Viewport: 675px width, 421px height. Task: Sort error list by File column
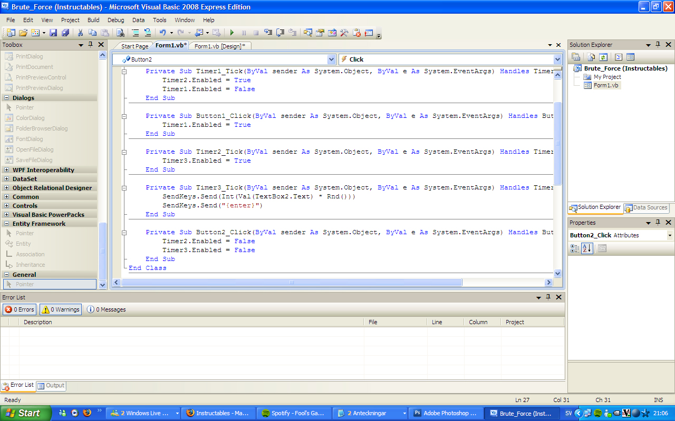pyautogui.click(x=396, y=322)
